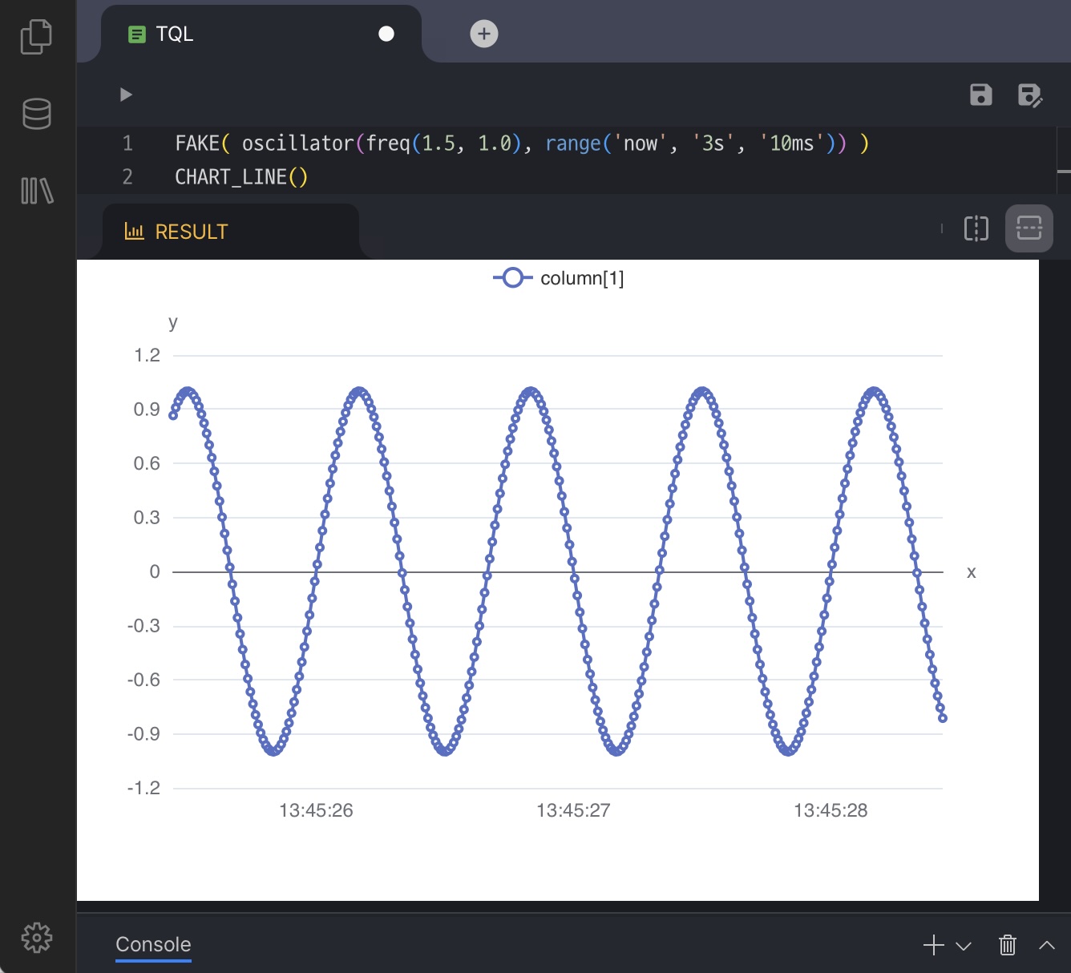This screenshot has width=1071, height=973.
Task: Expand the console panel upward
Action: click(1046, 945)
